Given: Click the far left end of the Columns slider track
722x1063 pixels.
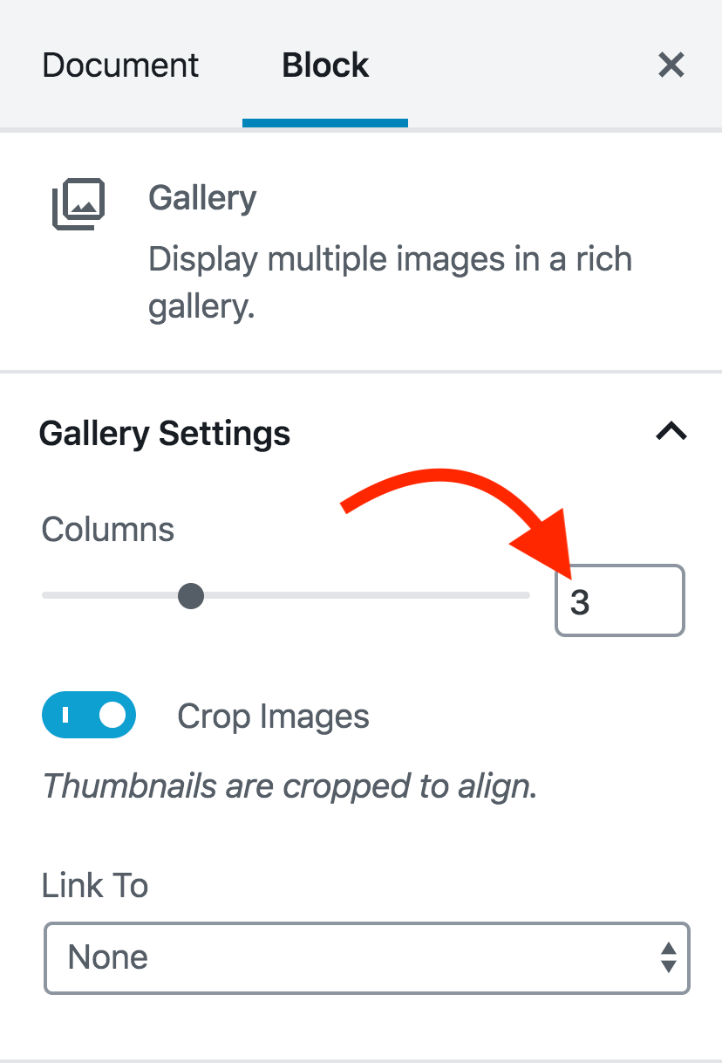Looking at the screenshot, I should pyautogui.click(x=46, y=596).
